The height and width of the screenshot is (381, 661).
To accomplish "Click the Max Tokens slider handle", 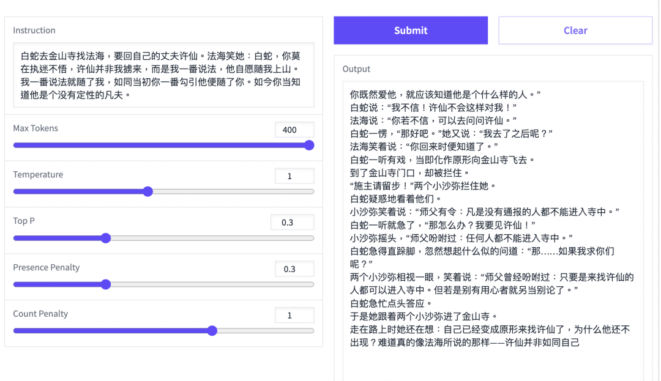I will coord(309,145).
